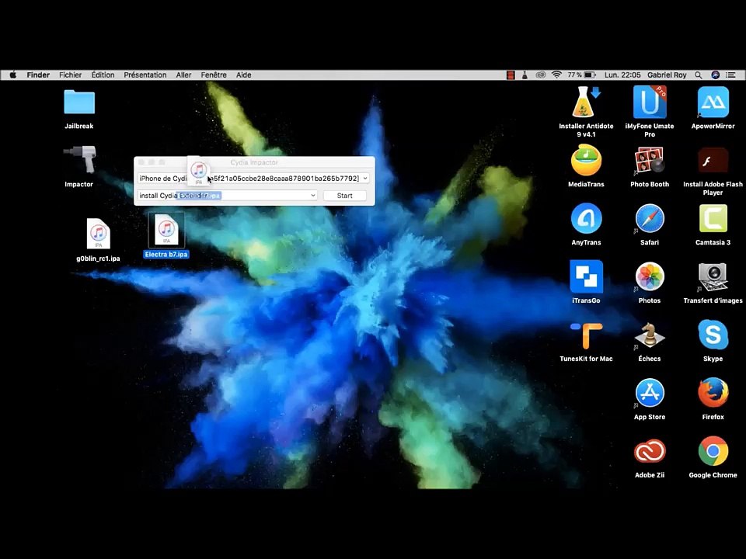Open Siri from menu bar
The image size is (746, 559).
coord(715,75)
